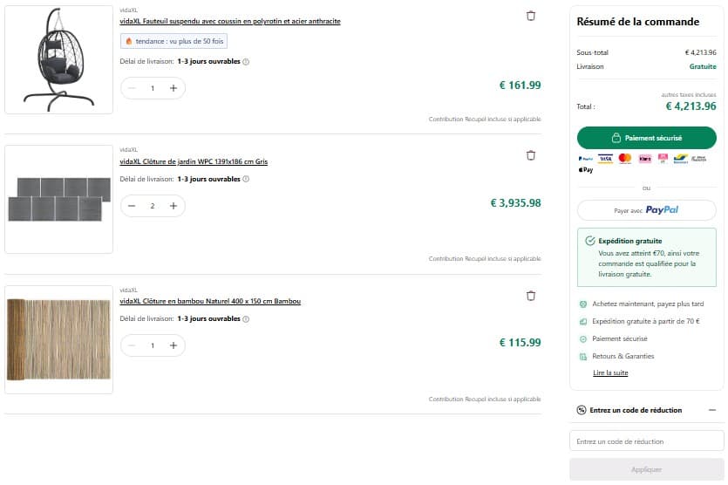Image resolution: width=728 pixels, height=485 pixels.
Task: Click the price € 3,935.98
Action: 516,203
